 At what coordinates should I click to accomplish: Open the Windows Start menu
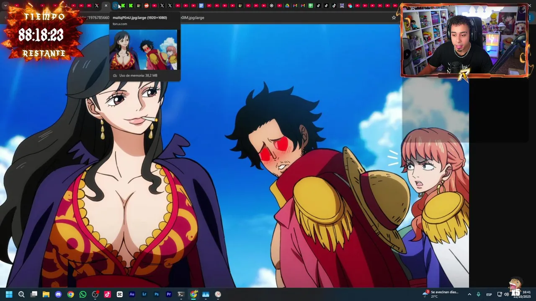(x=9, y=294)
